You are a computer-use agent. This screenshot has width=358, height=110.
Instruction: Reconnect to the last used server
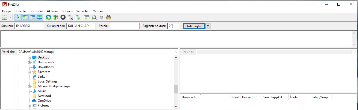[78, 17]
